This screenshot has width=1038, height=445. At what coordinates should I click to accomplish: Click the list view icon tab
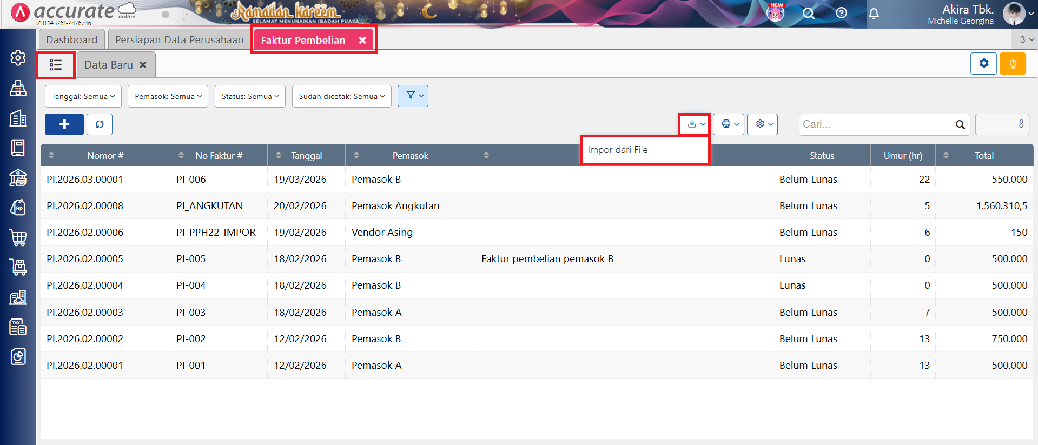tap(56, 65)
